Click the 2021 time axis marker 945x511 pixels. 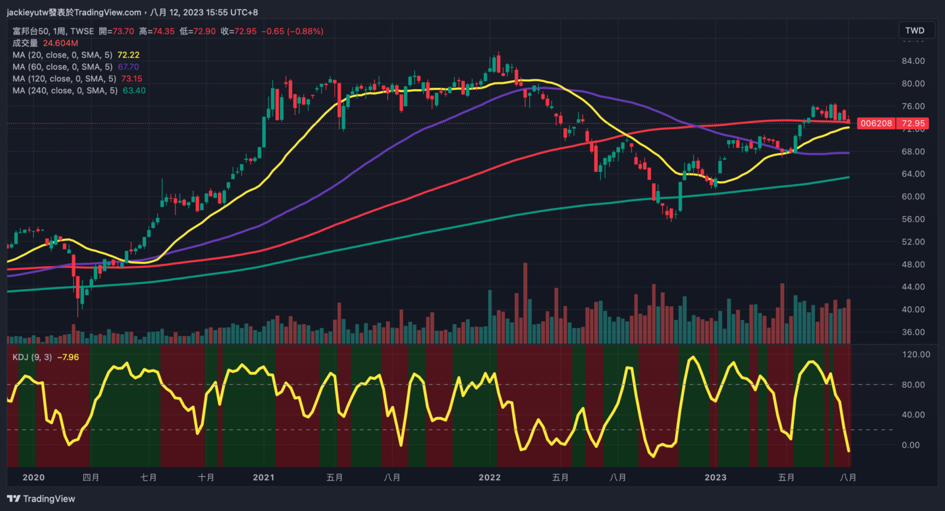pos(263,477)
